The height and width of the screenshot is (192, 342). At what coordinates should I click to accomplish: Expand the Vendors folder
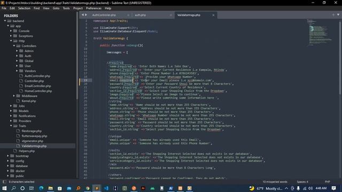17,71
